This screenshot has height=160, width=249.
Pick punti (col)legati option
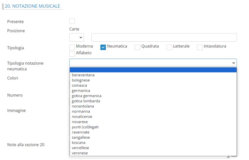click(85, 127)
